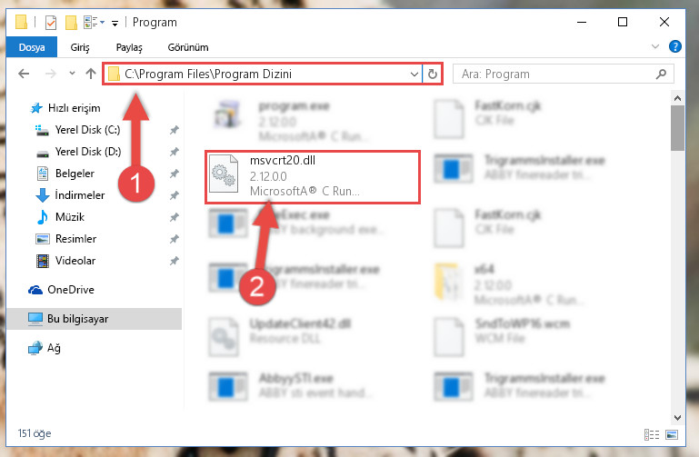Open the Dosya menu
Screen dimensions: 699x457
point(32,47)
